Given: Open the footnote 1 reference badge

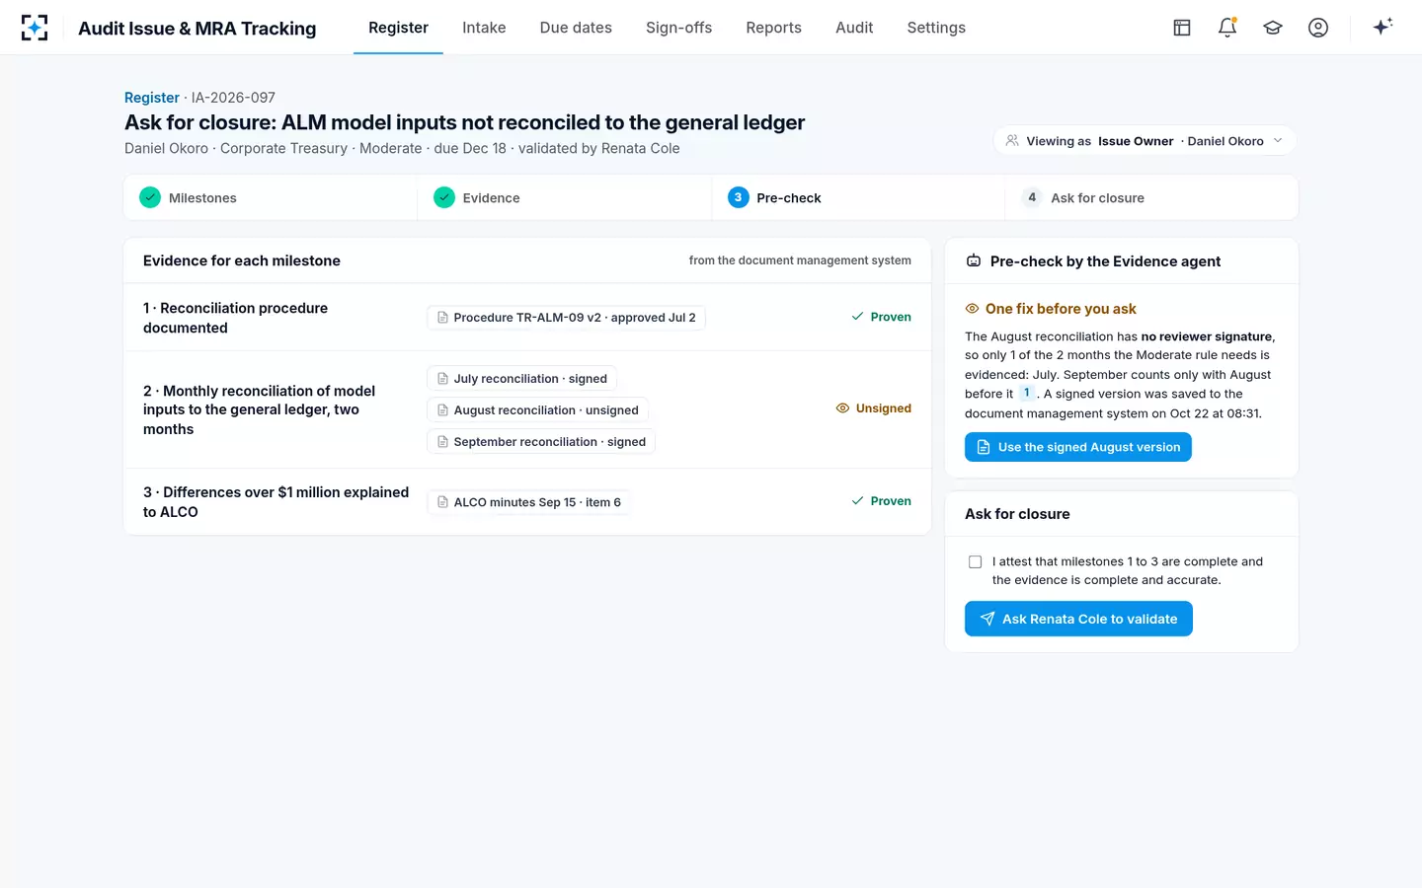Looking at the screenshot, I should [1027, 393].
